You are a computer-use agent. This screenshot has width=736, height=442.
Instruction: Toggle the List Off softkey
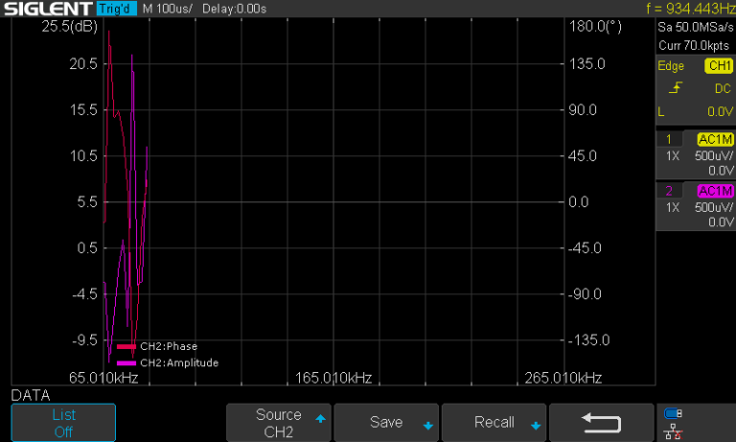pos(63,423)
